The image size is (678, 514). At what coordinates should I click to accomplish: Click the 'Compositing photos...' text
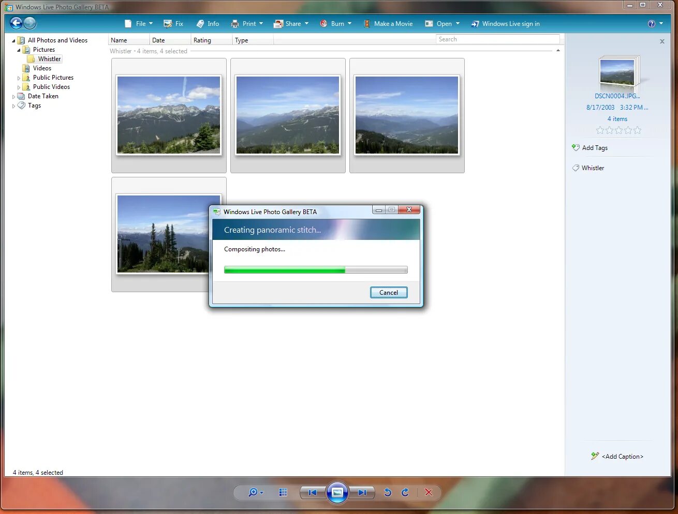(255, 249)
